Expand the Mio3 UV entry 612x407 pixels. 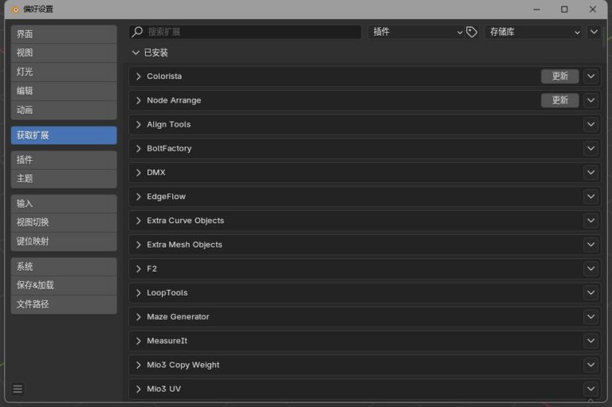point(138,389)
